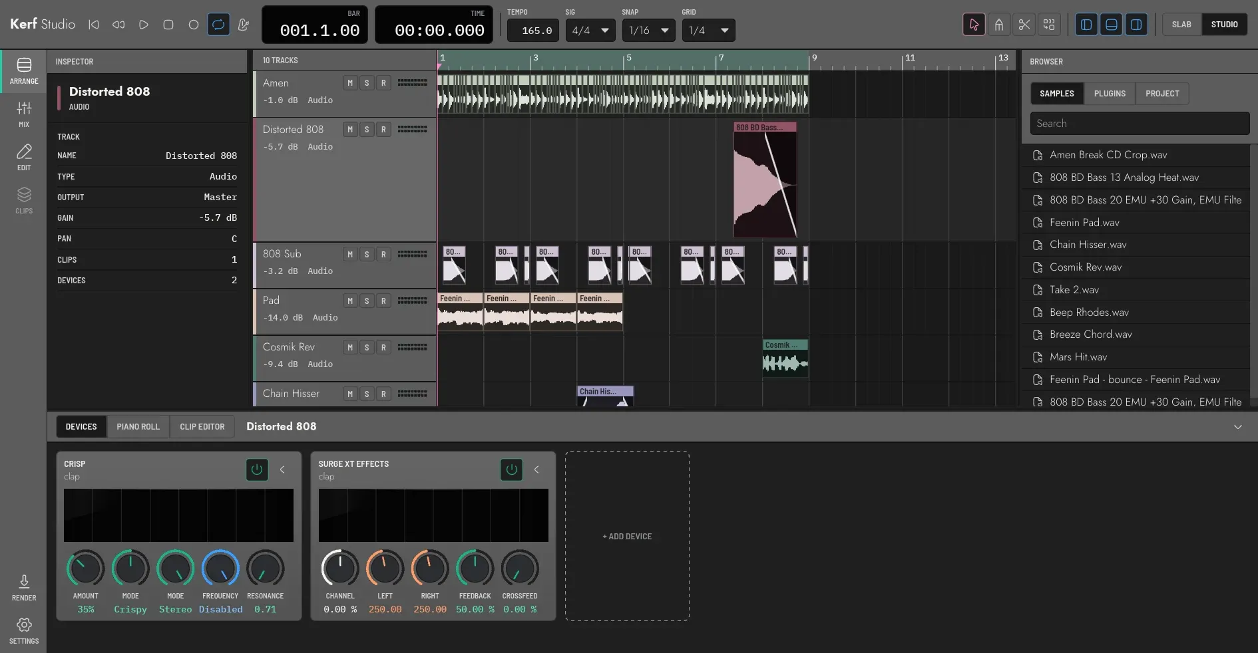Screen dimensions: 1258x653
Task: Arm recording with the circle record button
Action: pos(193,25)
